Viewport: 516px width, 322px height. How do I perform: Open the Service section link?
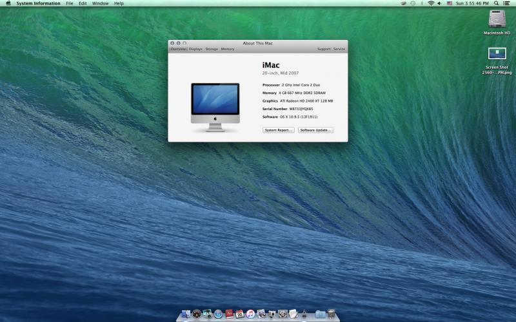(x=339, y=49)
